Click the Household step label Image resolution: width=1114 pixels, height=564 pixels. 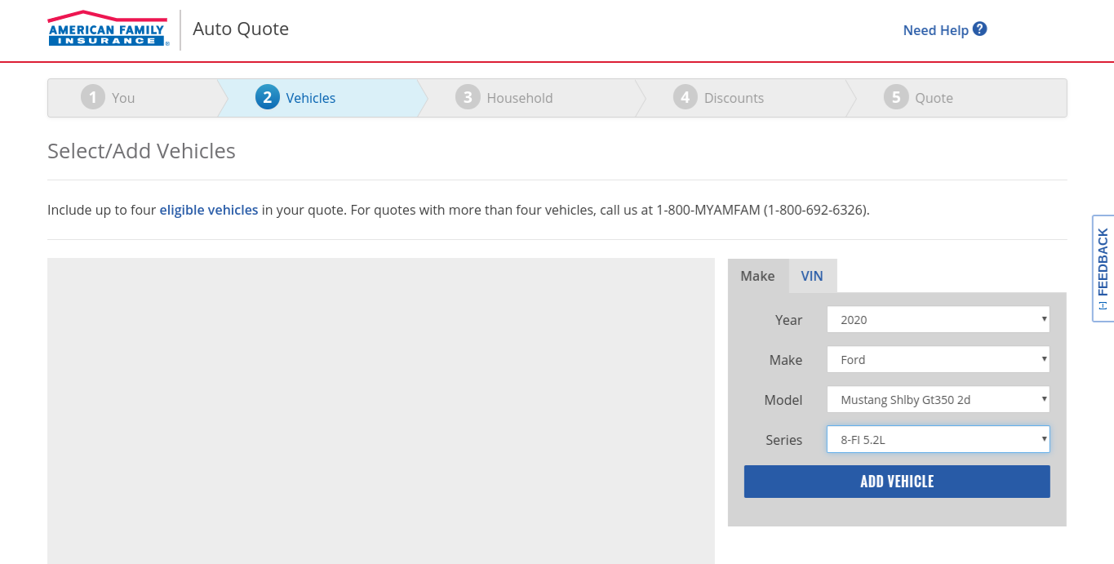[520, 98]
